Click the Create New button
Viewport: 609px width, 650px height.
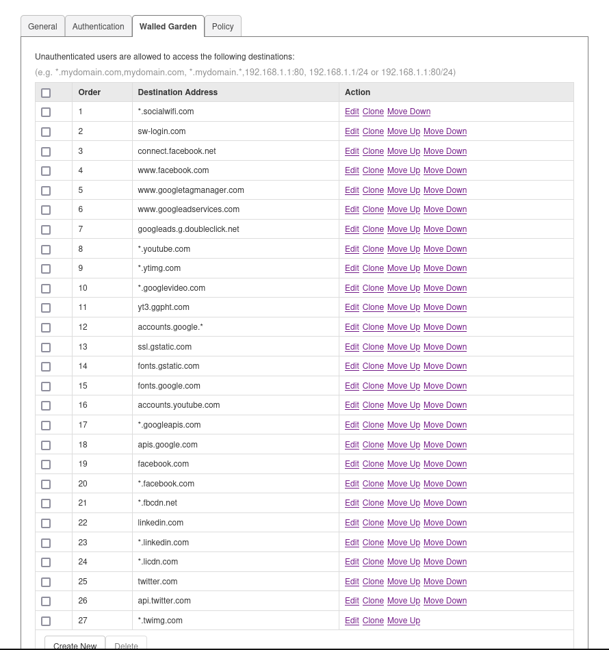(x=75, y=645)
